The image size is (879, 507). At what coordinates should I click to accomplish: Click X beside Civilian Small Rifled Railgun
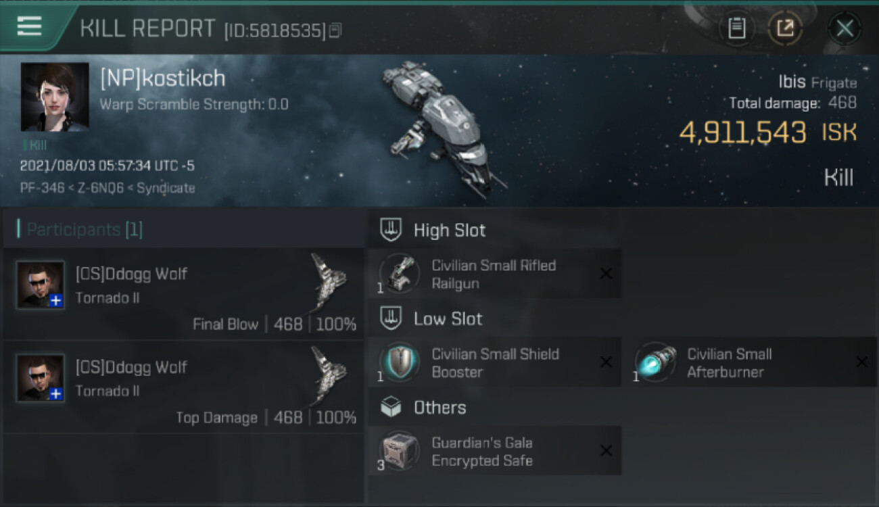point(606,274)
